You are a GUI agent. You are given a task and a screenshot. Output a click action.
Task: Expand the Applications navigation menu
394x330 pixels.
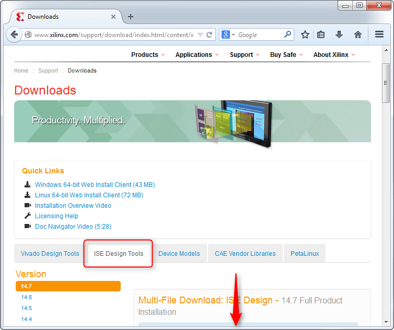coord(196,55)
